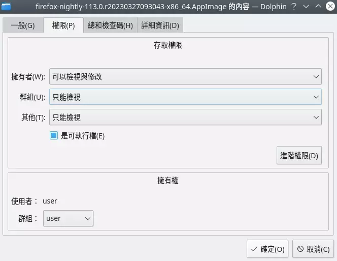Click the folder icon in the title bar
The height and width of the screenshot is (261, 337).
tap(6, 7)
